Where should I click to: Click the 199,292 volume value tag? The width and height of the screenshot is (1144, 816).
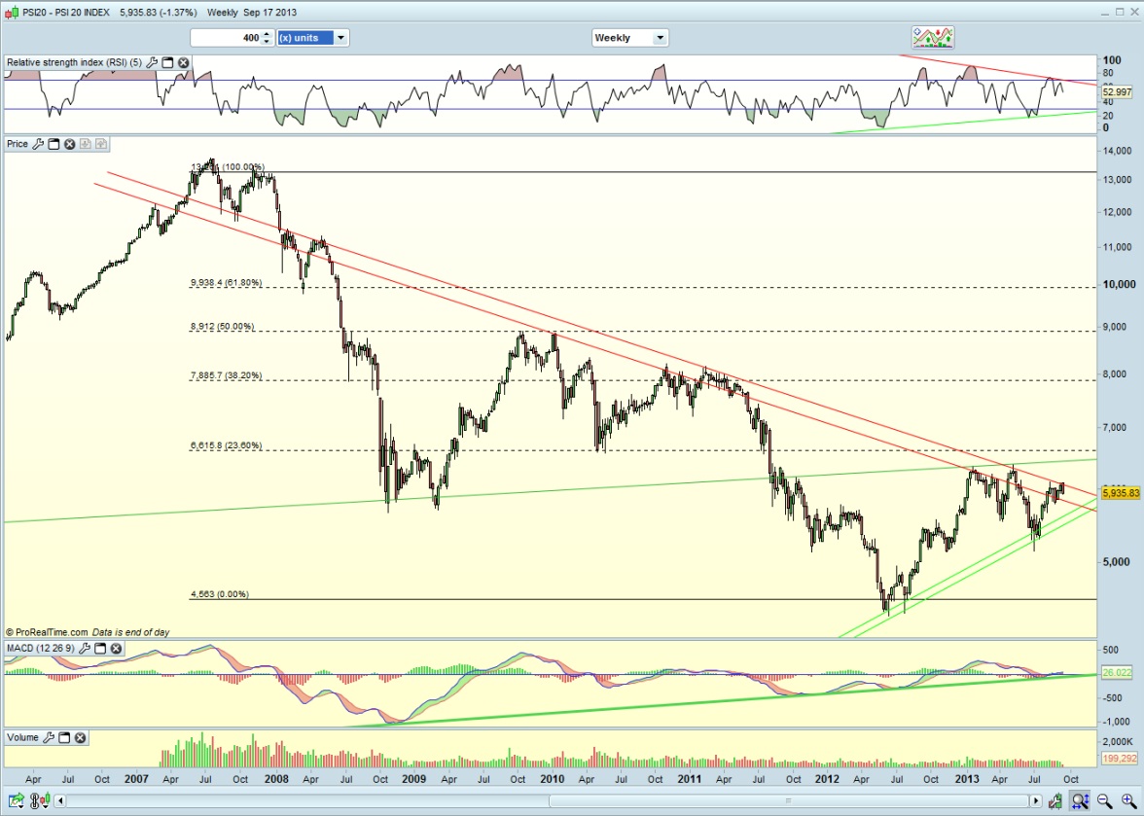tap(1121, 760)
